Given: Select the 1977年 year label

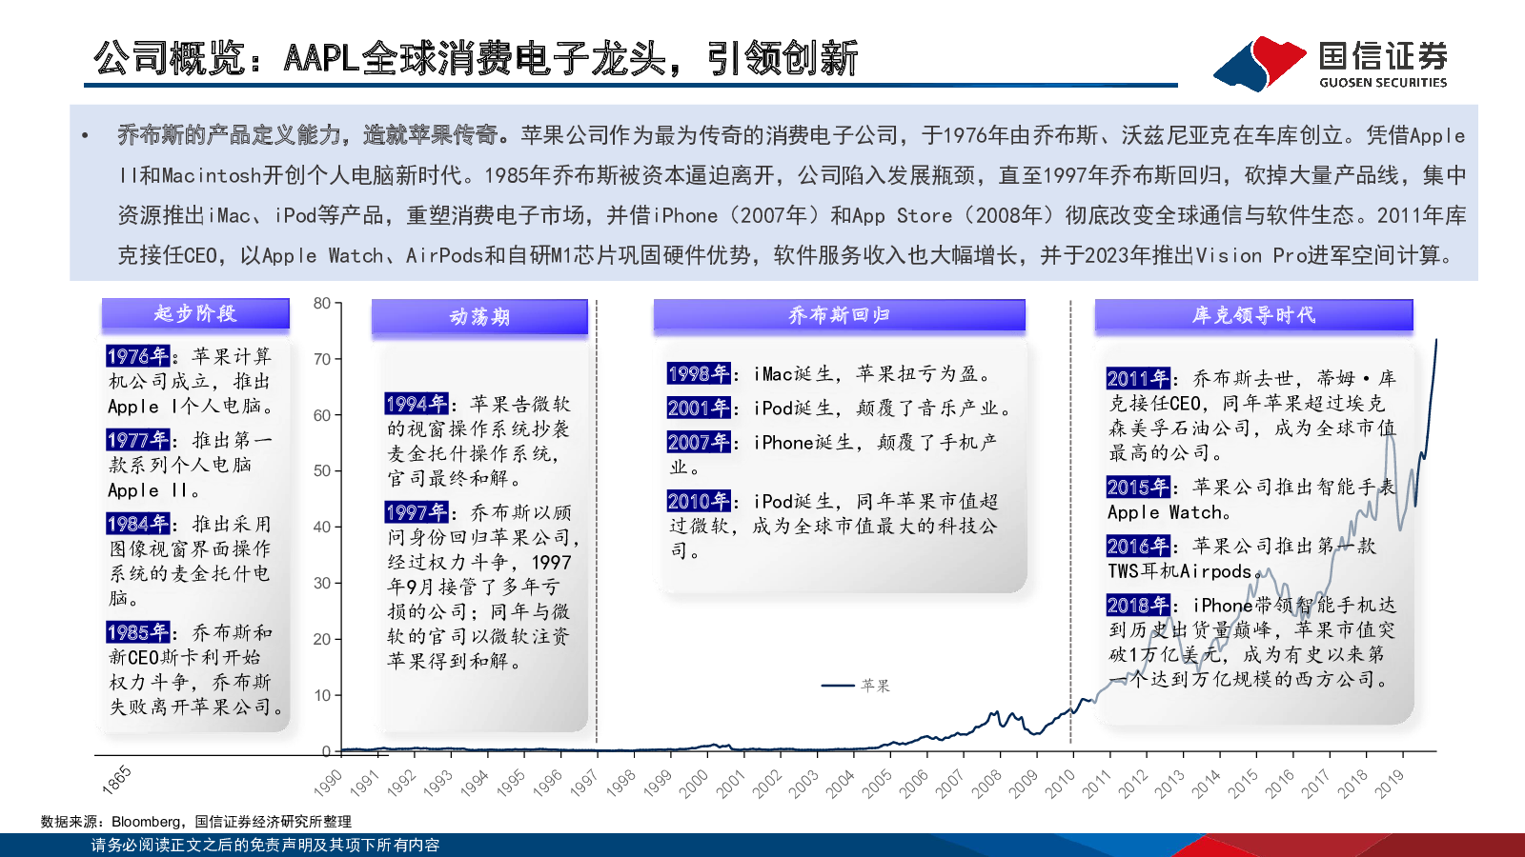Looking at the screenshot, I should [138, 440].
